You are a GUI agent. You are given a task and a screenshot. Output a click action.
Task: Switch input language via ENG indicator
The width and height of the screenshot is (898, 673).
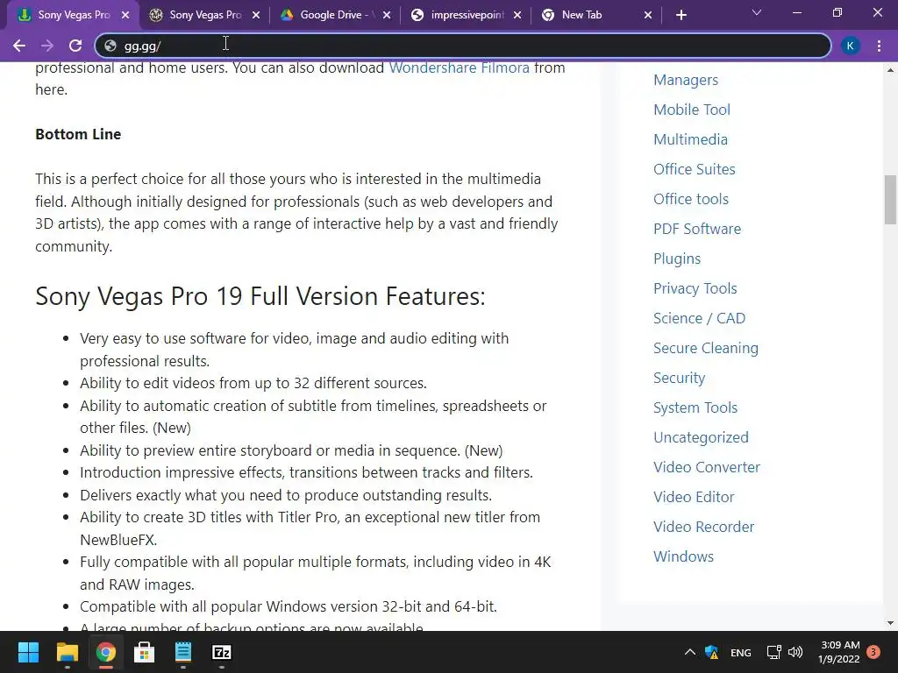[x=740, y=652]
